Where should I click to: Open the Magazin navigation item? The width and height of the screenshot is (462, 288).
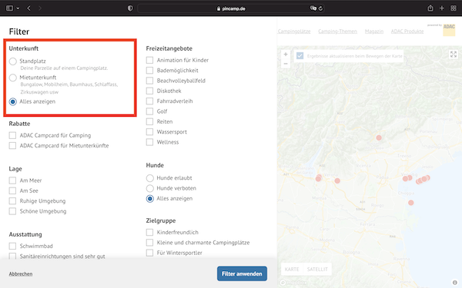(x=374, y=31)
